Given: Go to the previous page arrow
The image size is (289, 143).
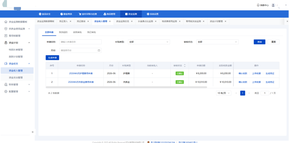Looking at the screenshot, I should (x=236, y=93).
